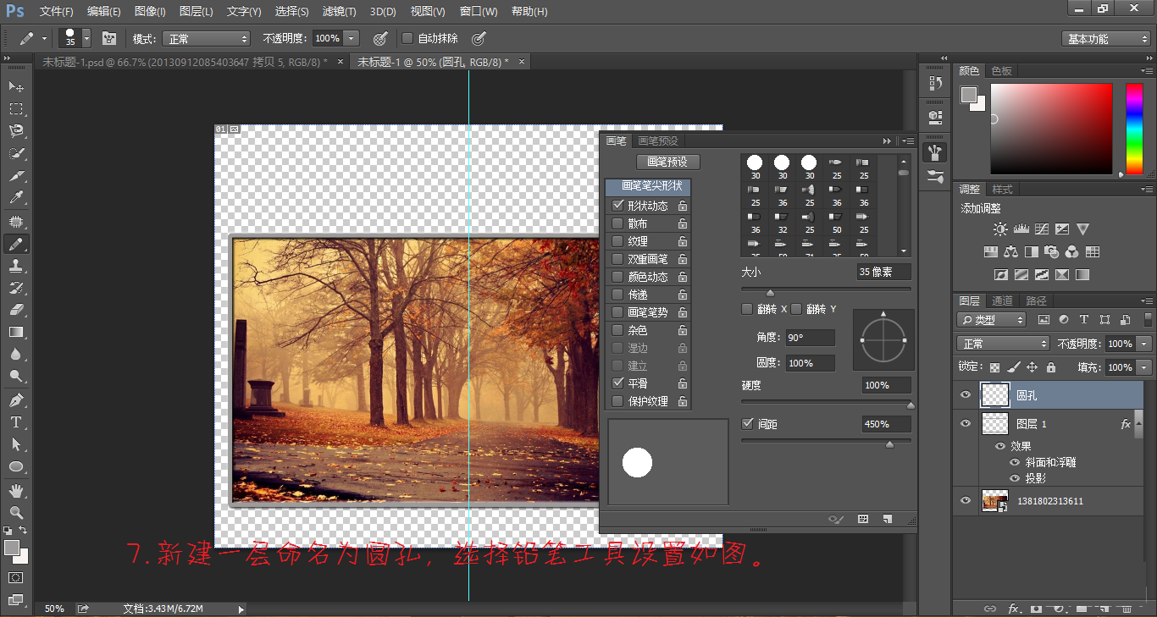
Task: Click the 大小 35 像素 input field
Action: (x=883, y=272)
